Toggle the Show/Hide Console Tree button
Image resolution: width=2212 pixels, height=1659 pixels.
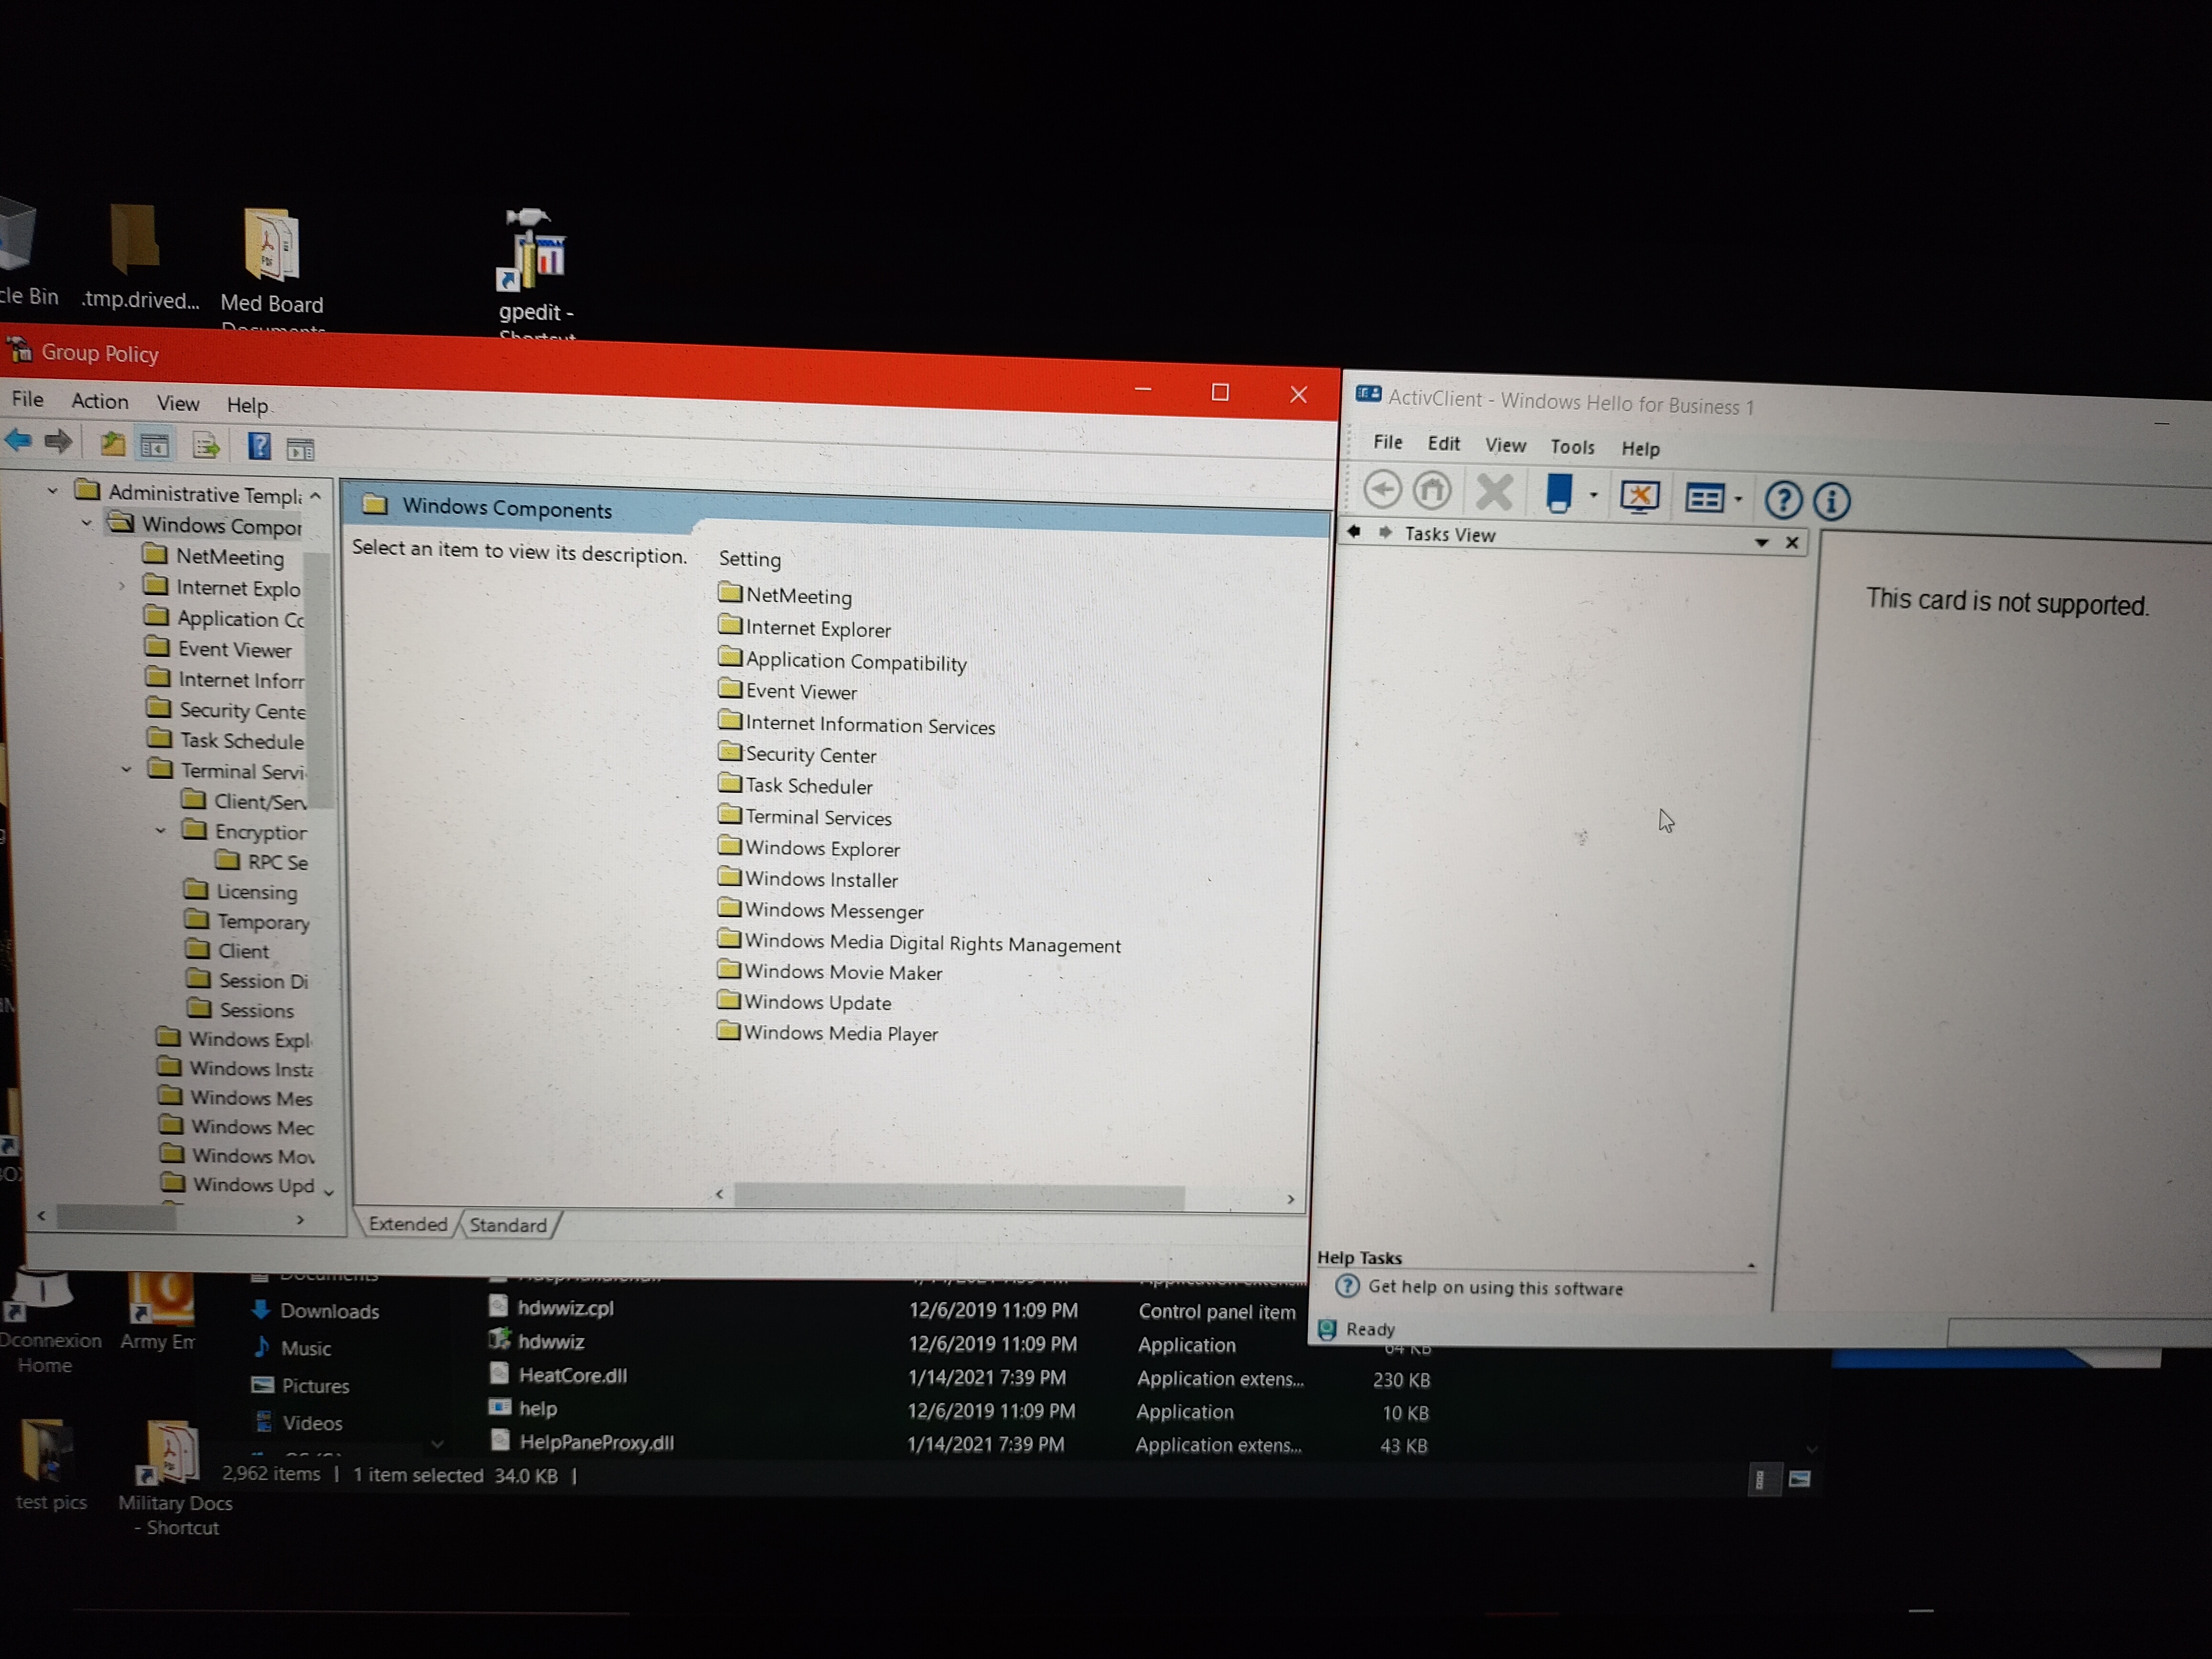pos(154,446)
